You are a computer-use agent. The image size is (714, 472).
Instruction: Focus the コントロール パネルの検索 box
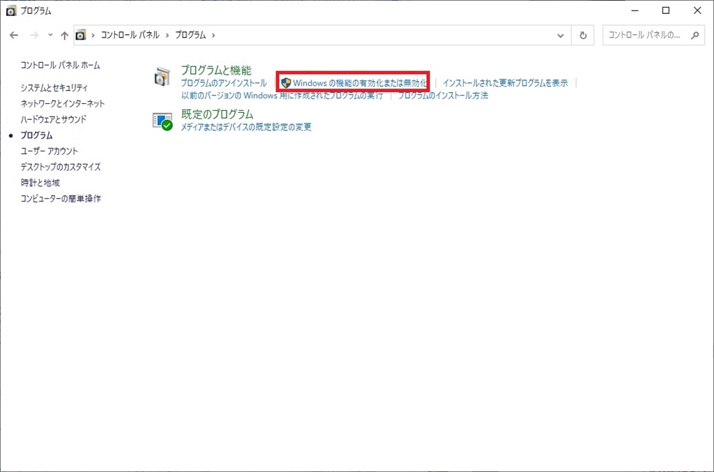653,35
